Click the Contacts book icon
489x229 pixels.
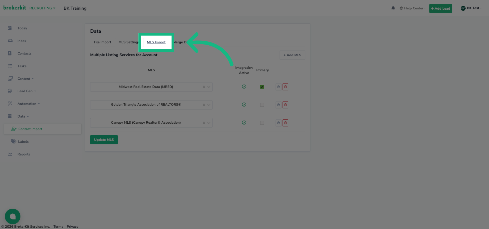coord(10,53)
